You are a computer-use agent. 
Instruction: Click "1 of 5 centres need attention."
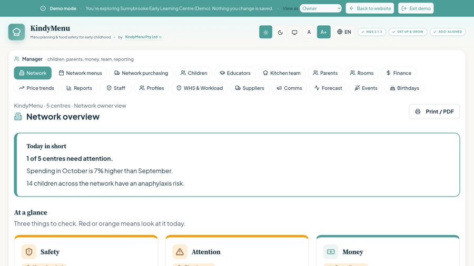click(70, 159)
